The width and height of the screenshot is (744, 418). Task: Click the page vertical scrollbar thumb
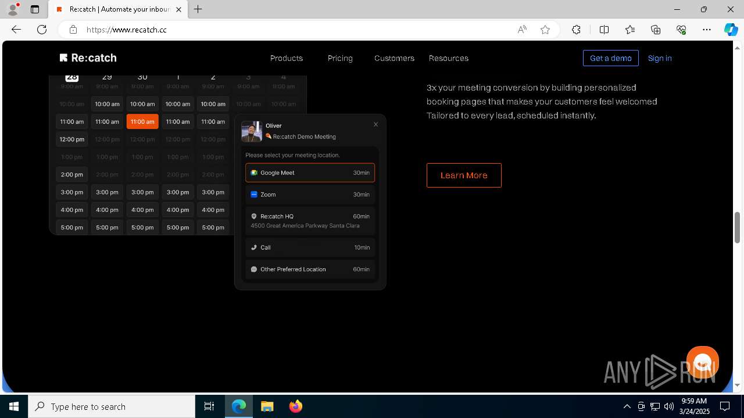737,228
